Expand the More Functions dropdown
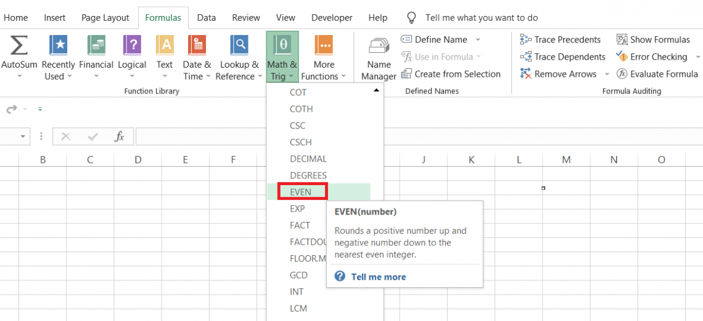703x321 pixels. pyautogui.click(x=324, y=76)
